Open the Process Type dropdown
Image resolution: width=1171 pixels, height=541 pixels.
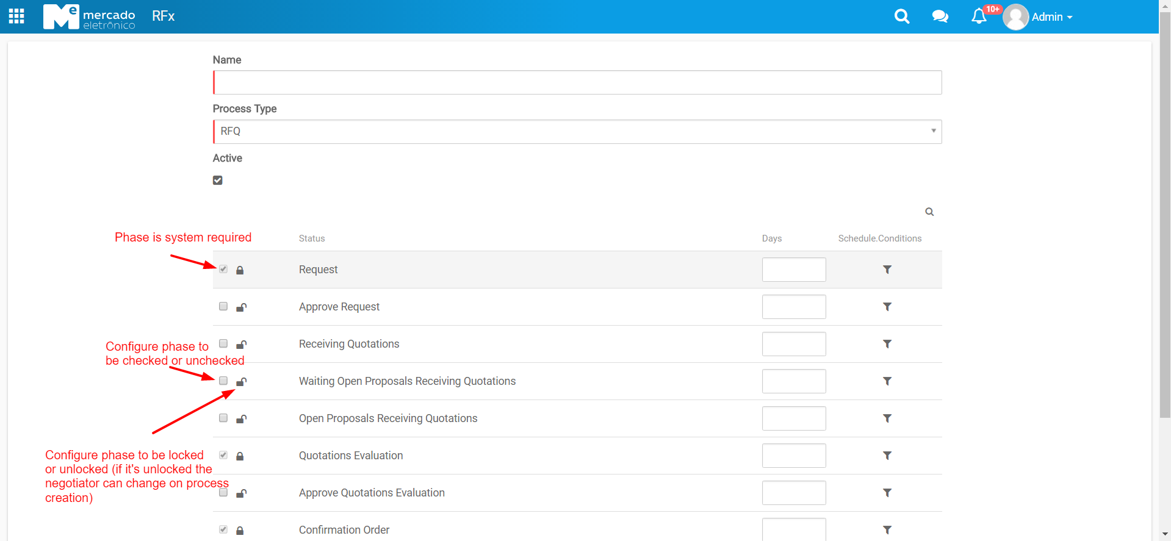coord(577,132)
